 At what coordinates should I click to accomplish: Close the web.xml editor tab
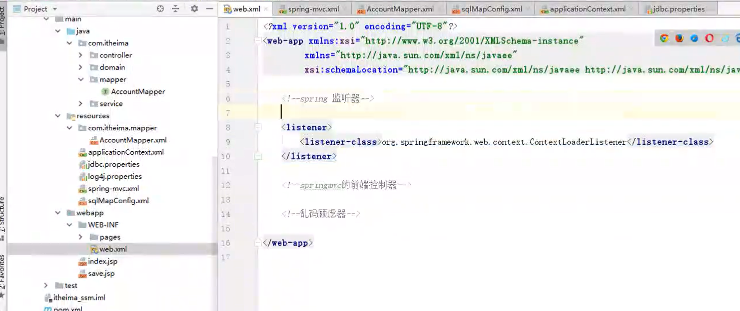pyautogui.click(x=267, y=8)
